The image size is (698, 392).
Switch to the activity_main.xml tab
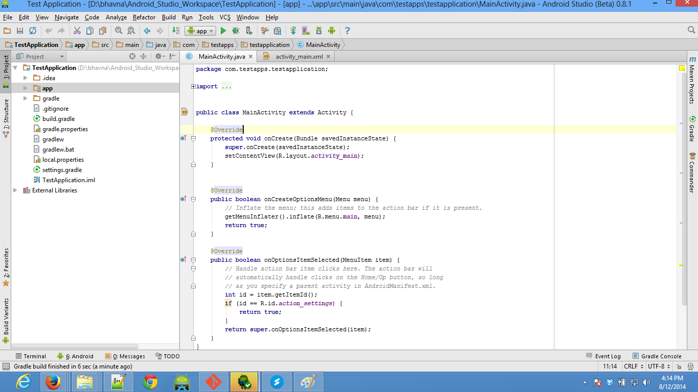pos(299,57)
